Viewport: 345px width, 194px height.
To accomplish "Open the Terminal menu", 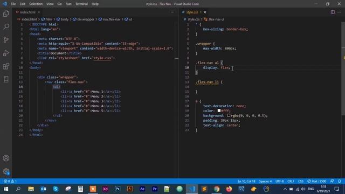I will pyautogui.click(x=81, y=4).
